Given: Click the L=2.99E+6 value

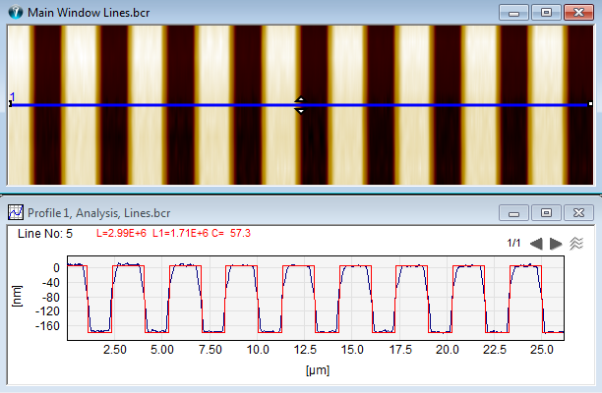Looking at the screenshot, I should pos(121,233).
